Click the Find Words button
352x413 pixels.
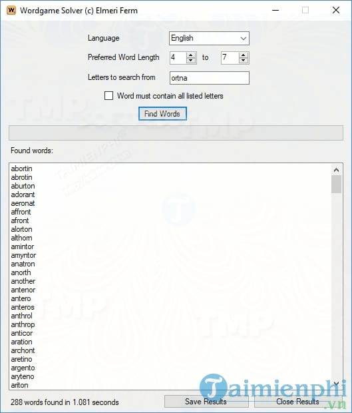[x=162, y=114]
